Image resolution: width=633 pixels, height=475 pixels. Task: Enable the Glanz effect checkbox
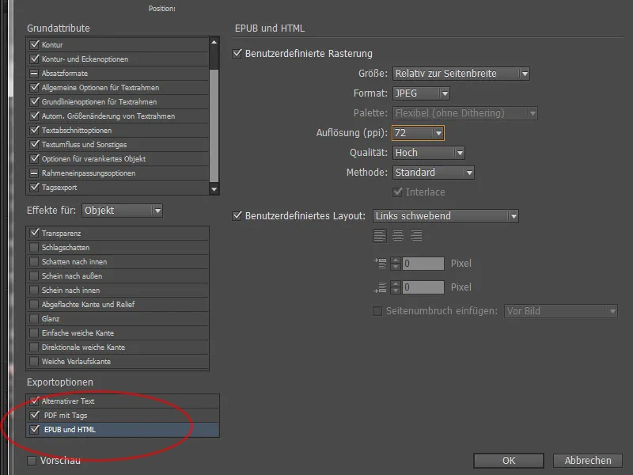pyautogui.click(x=34, y=319)
